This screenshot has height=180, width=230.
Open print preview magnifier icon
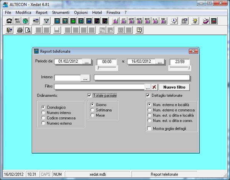[x=28, y=30]
